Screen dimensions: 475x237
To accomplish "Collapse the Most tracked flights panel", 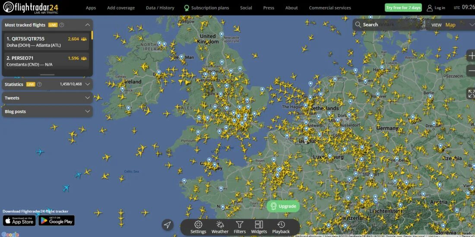I will (x=87, y=25).
